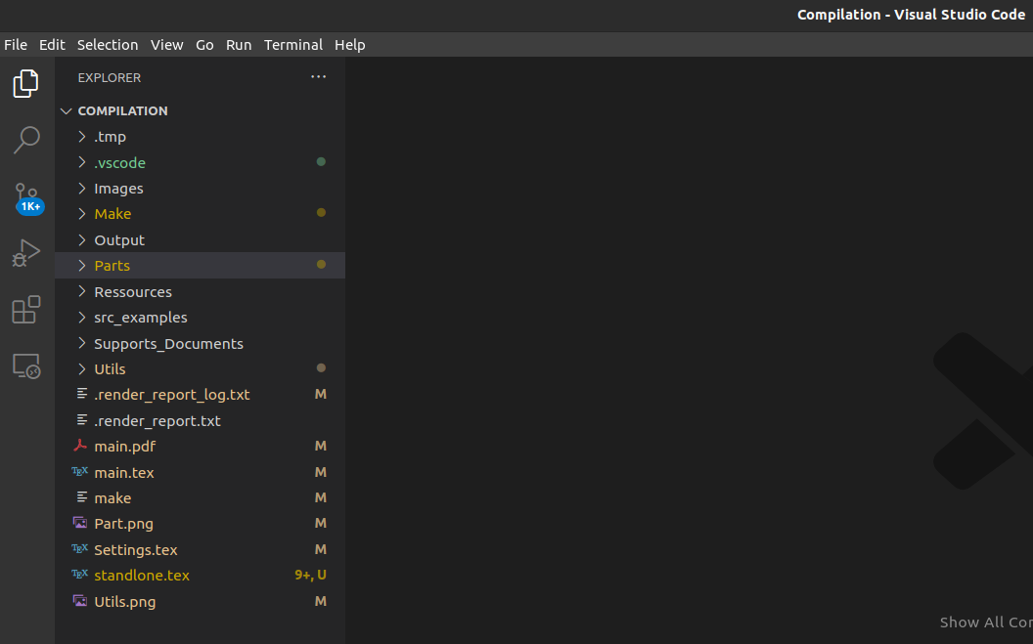Open the Run and Debug view
This screenshot has height=644, width=1033.
[x=26, y=253]
